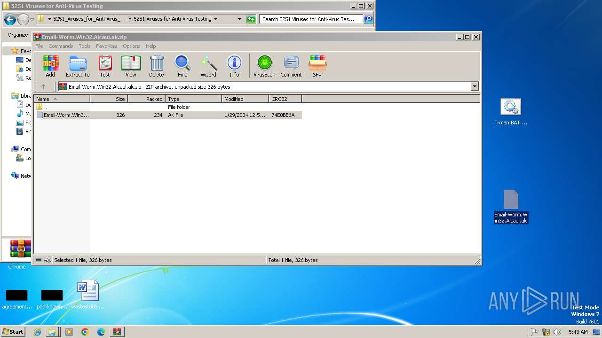Image resolution: width=602 pixels, height=338 pixels.
Task: Start VirusScan on the archive
Action: (x=264, y=66)
